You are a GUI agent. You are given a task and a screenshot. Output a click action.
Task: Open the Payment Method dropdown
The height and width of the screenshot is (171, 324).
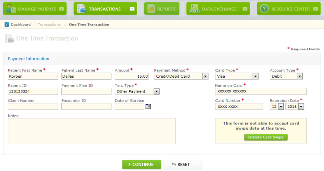click(x=205, y=77)
